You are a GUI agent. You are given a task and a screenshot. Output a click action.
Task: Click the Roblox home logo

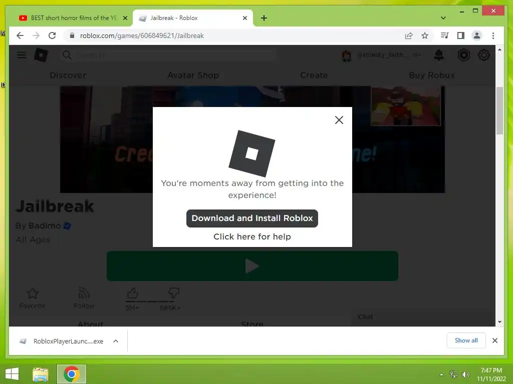pyautogui.click(x=41, y=55)
